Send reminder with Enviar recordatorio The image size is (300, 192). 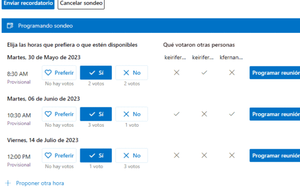(x=28, y=4)
